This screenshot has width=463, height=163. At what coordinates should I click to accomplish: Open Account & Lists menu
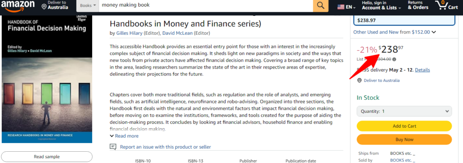pyautogui.click(x=381, y=5)
